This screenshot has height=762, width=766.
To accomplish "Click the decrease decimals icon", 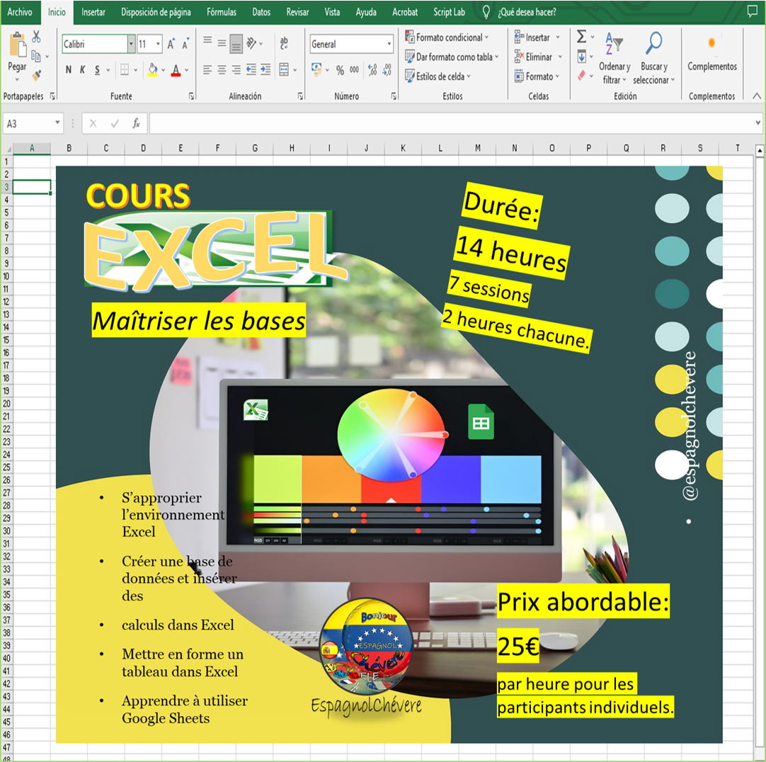I will pyautogui.click(x=387, y=70).
